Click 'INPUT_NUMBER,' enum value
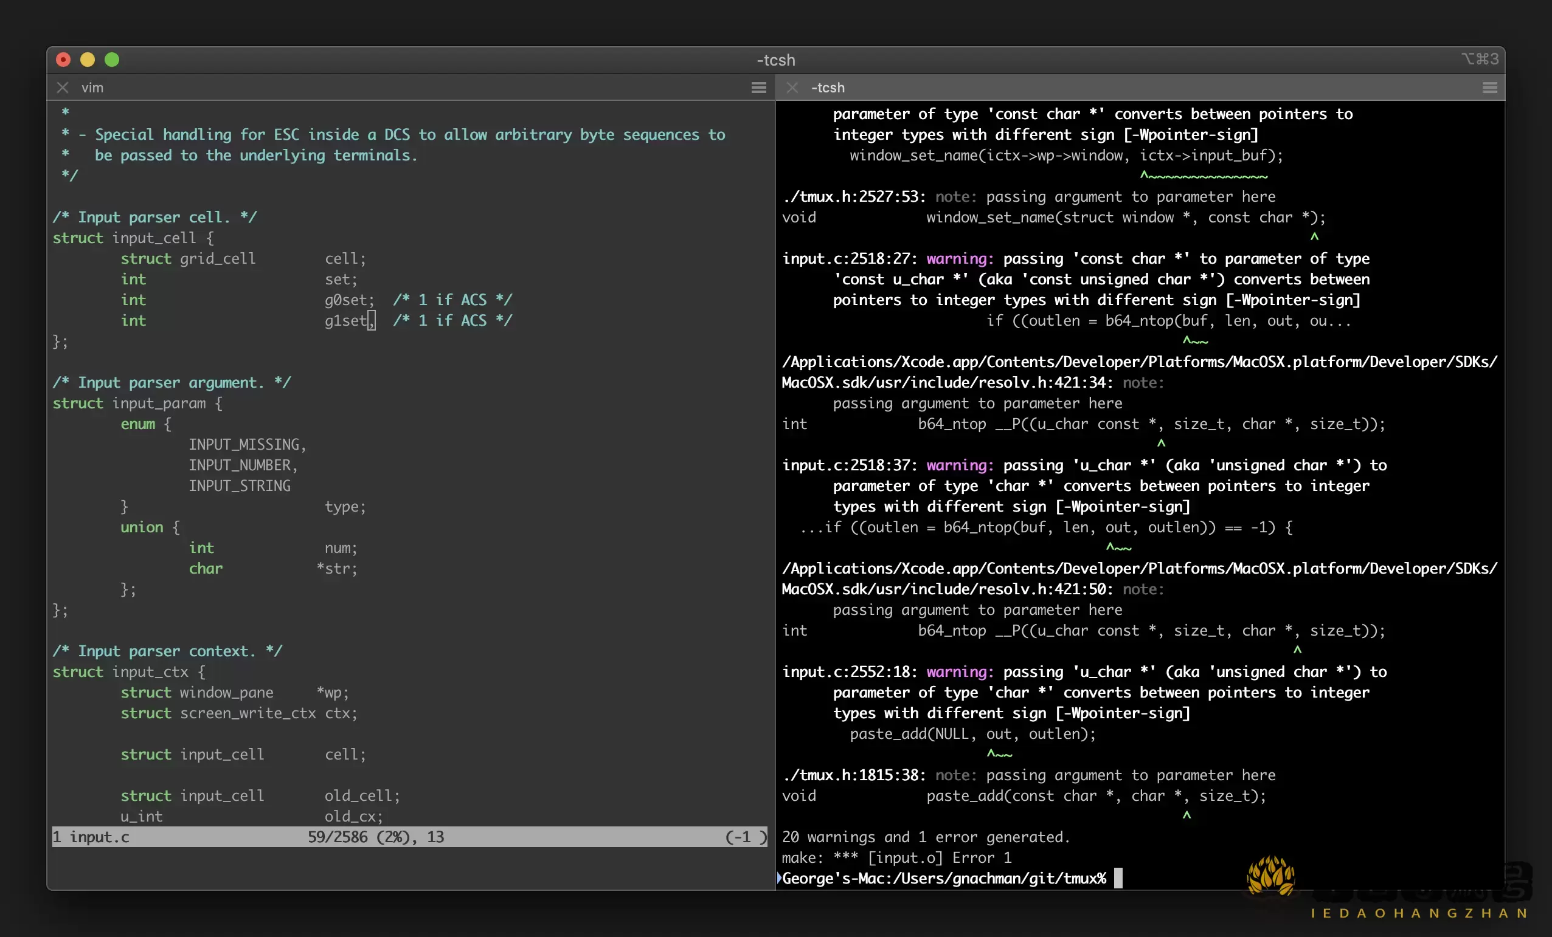 click(x=243, y=465)
